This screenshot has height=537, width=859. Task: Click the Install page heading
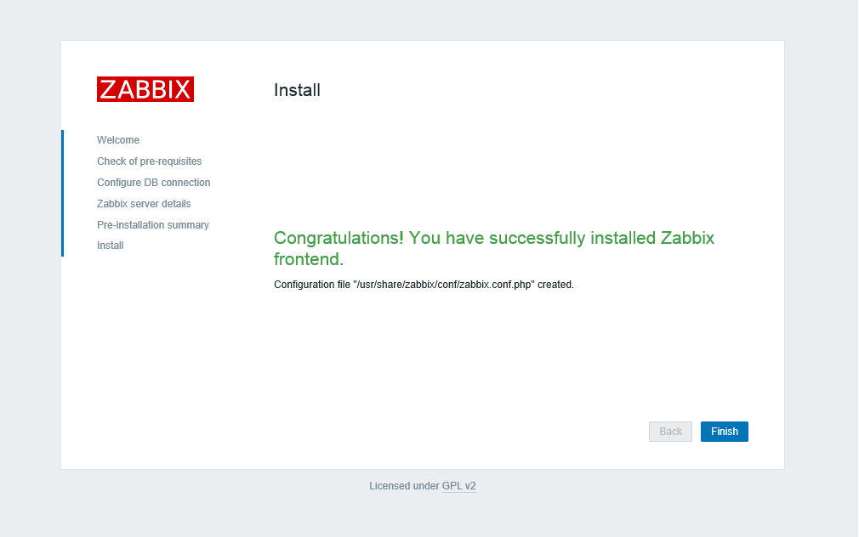pyautogui.click(x=297, y=90)
